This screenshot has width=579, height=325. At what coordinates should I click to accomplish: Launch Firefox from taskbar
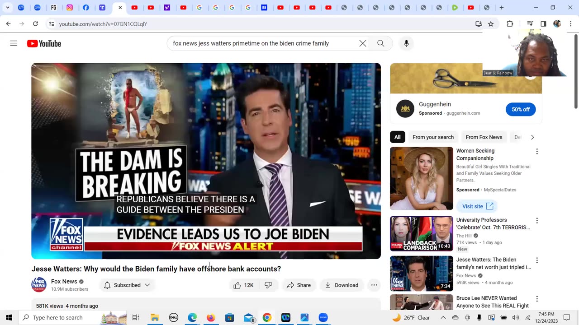[x=211, y=317]
